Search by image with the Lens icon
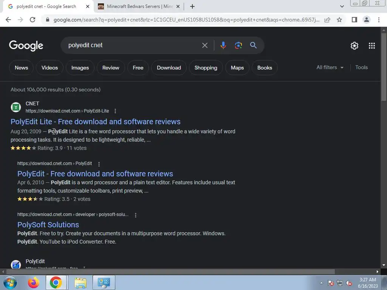 click(238, 45)
